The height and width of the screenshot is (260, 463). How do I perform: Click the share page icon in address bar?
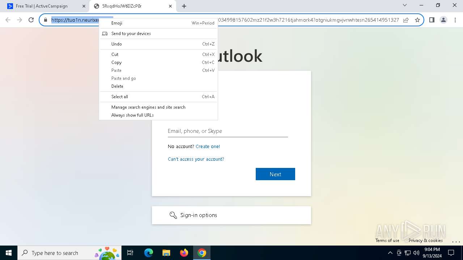pos(406,20)
